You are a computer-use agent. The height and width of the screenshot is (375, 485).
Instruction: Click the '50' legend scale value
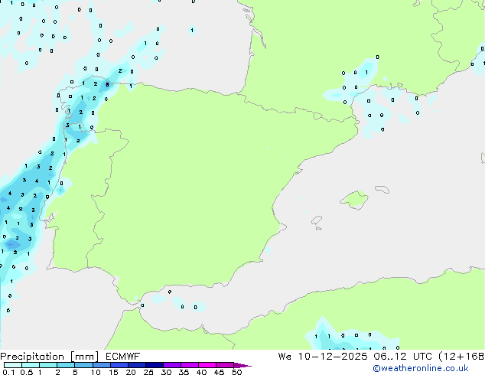click(x=236, y=372)
